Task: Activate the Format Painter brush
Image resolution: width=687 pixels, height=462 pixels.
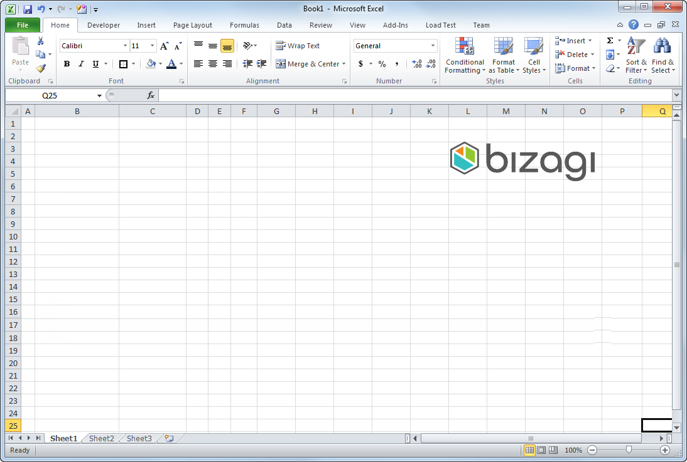Action: click(40, 68)
